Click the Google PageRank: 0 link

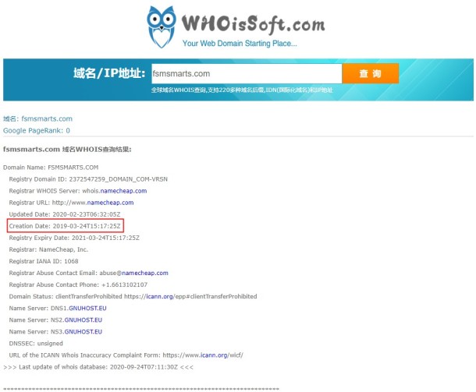click(37, 131)
